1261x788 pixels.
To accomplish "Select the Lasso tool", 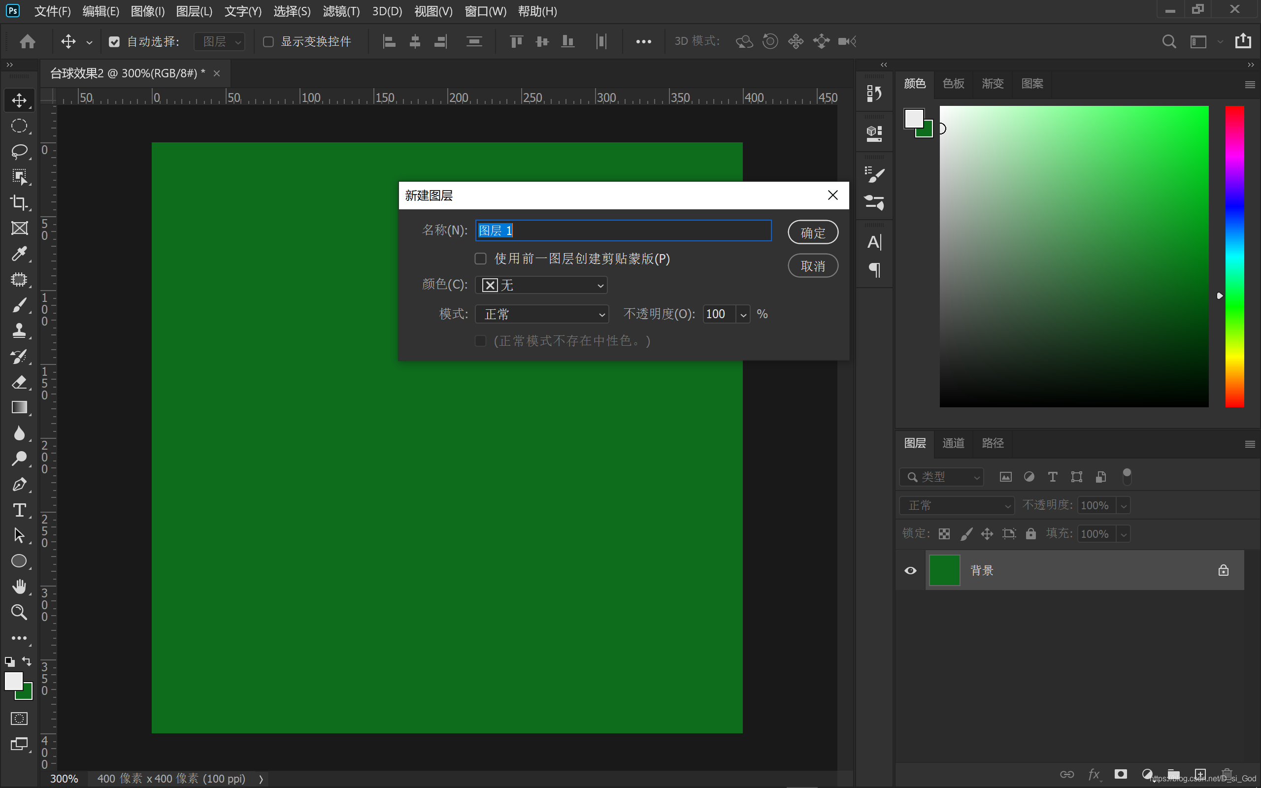I will 19,151.
